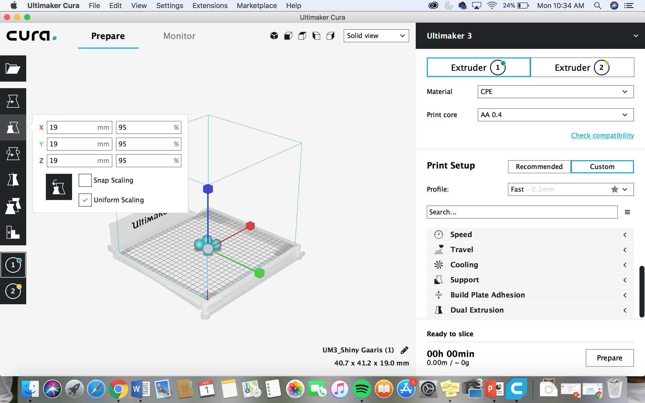Click the Rotate tool icon

[13, 154]
